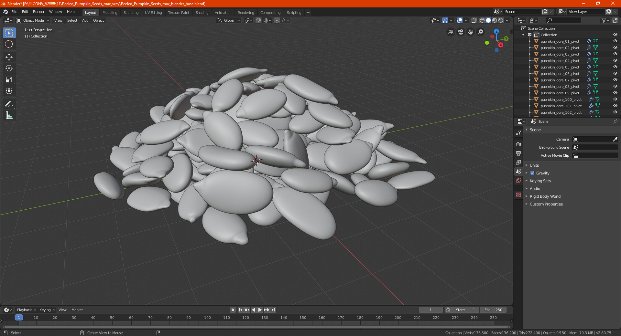
Task: Uncheck the Collection exclude checkbox
Action: [530, 35]
